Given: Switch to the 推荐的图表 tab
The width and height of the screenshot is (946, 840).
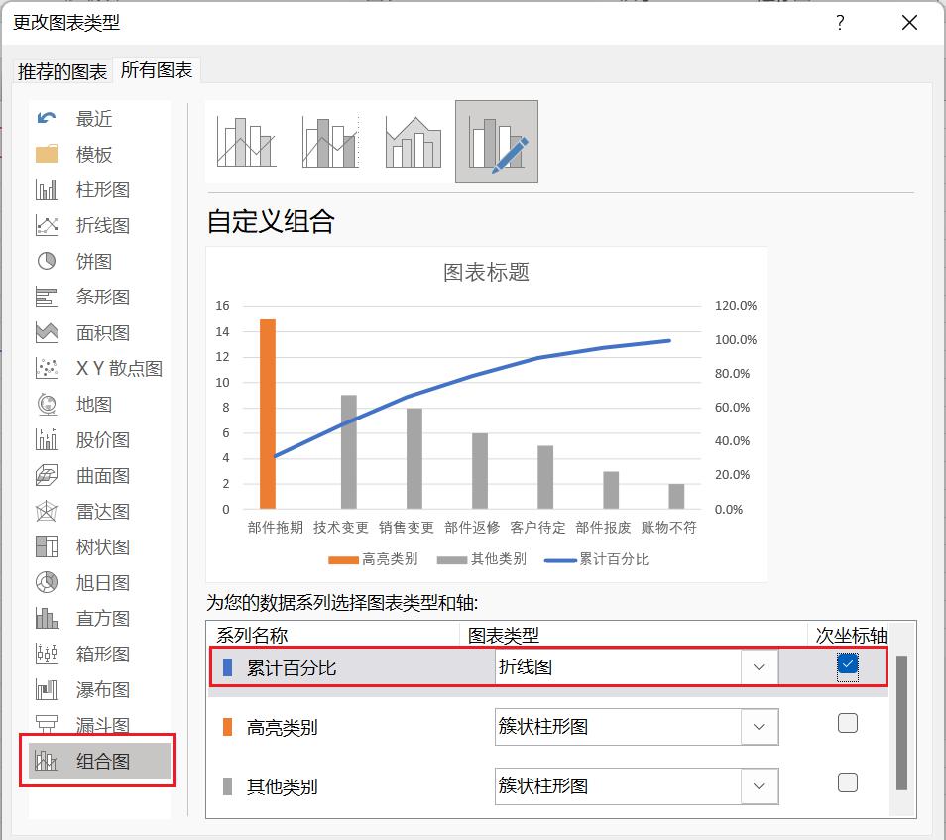Looking at the screenshot, I should [62, 71].
